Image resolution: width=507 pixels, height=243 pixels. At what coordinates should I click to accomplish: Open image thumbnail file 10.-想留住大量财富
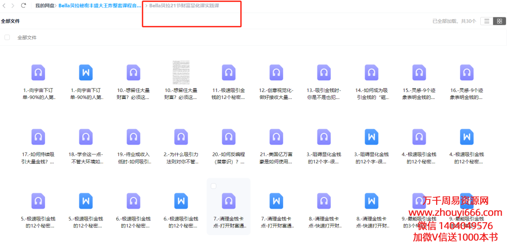181,73
